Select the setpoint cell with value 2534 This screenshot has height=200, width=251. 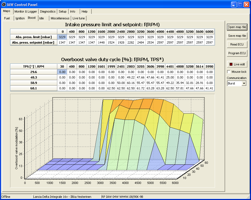151,43
